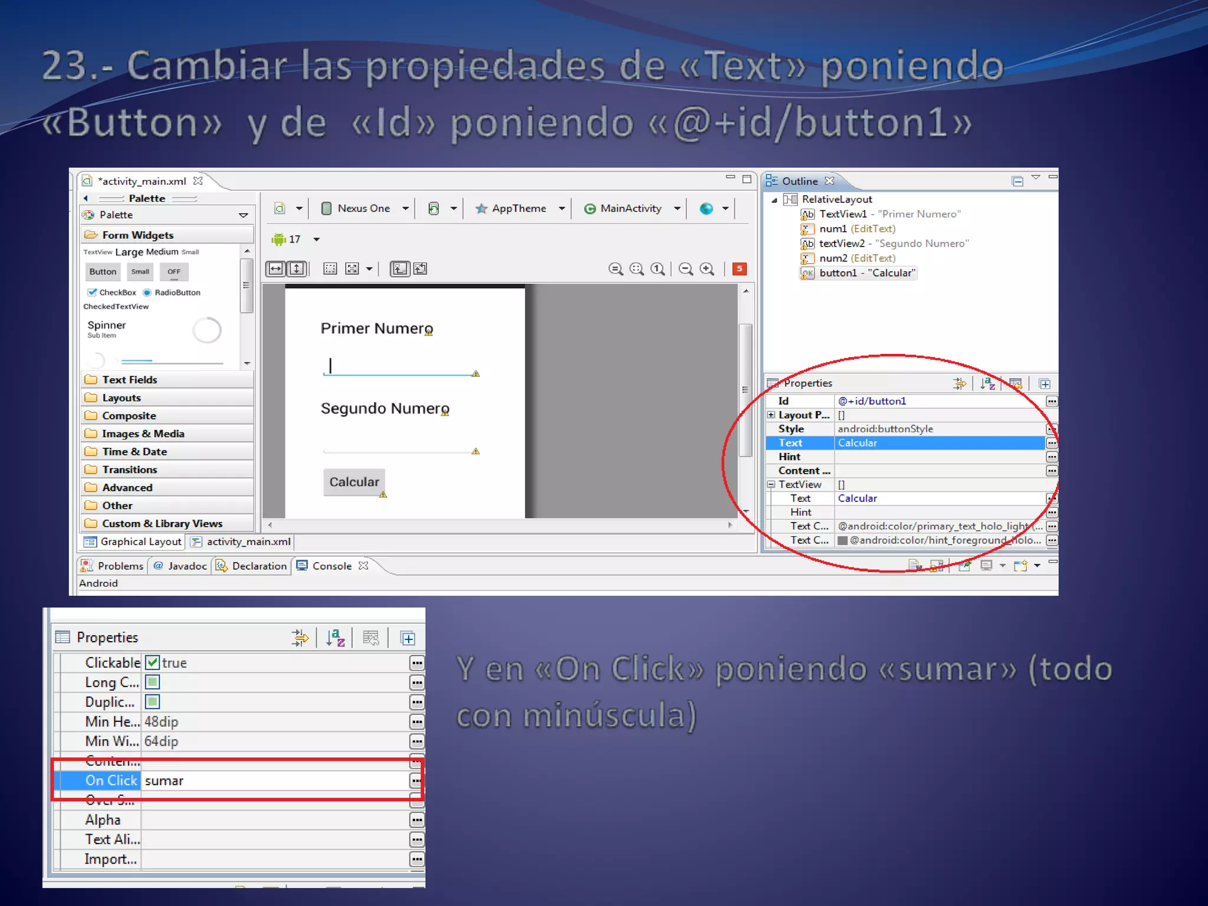The image size is (1208, 906).
Task: Click the Android API 17 icon
Action: point(278,239)
